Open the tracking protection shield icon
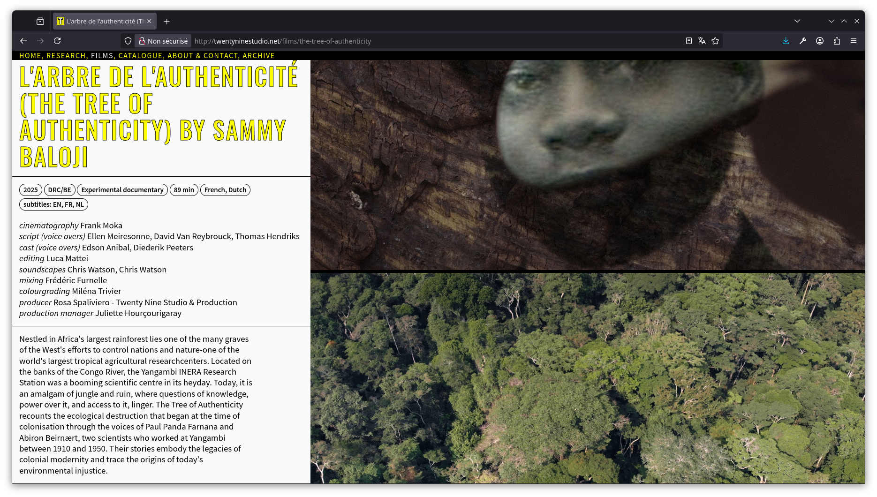 click(x=128, y=41)
